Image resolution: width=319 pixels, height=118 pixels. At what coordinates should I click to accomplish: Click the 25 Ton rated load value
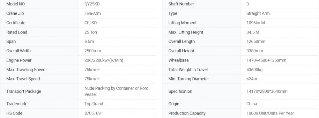point(91,32)
